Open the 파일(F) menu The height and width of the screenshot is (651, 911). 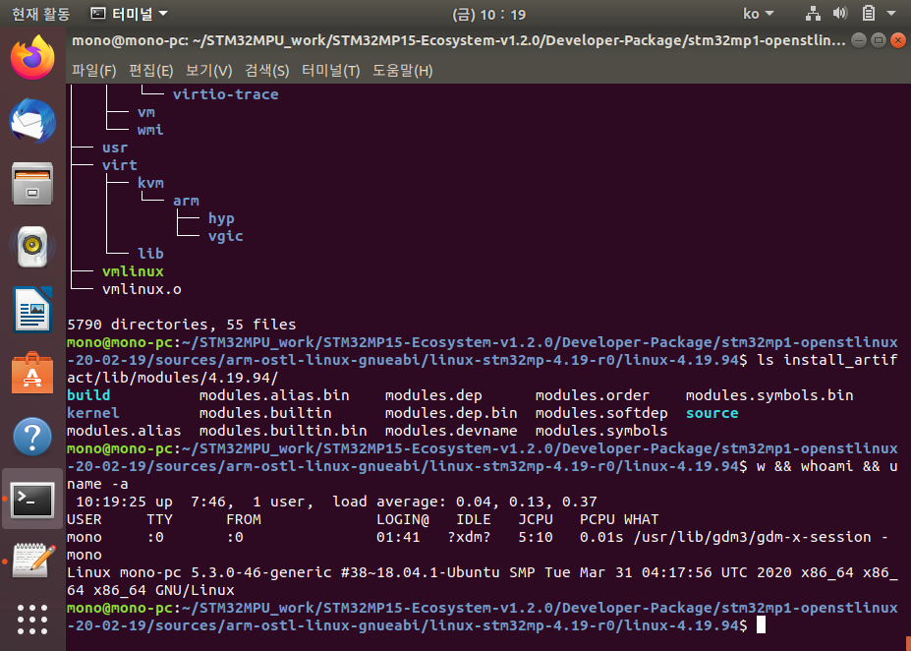(93, 71)
